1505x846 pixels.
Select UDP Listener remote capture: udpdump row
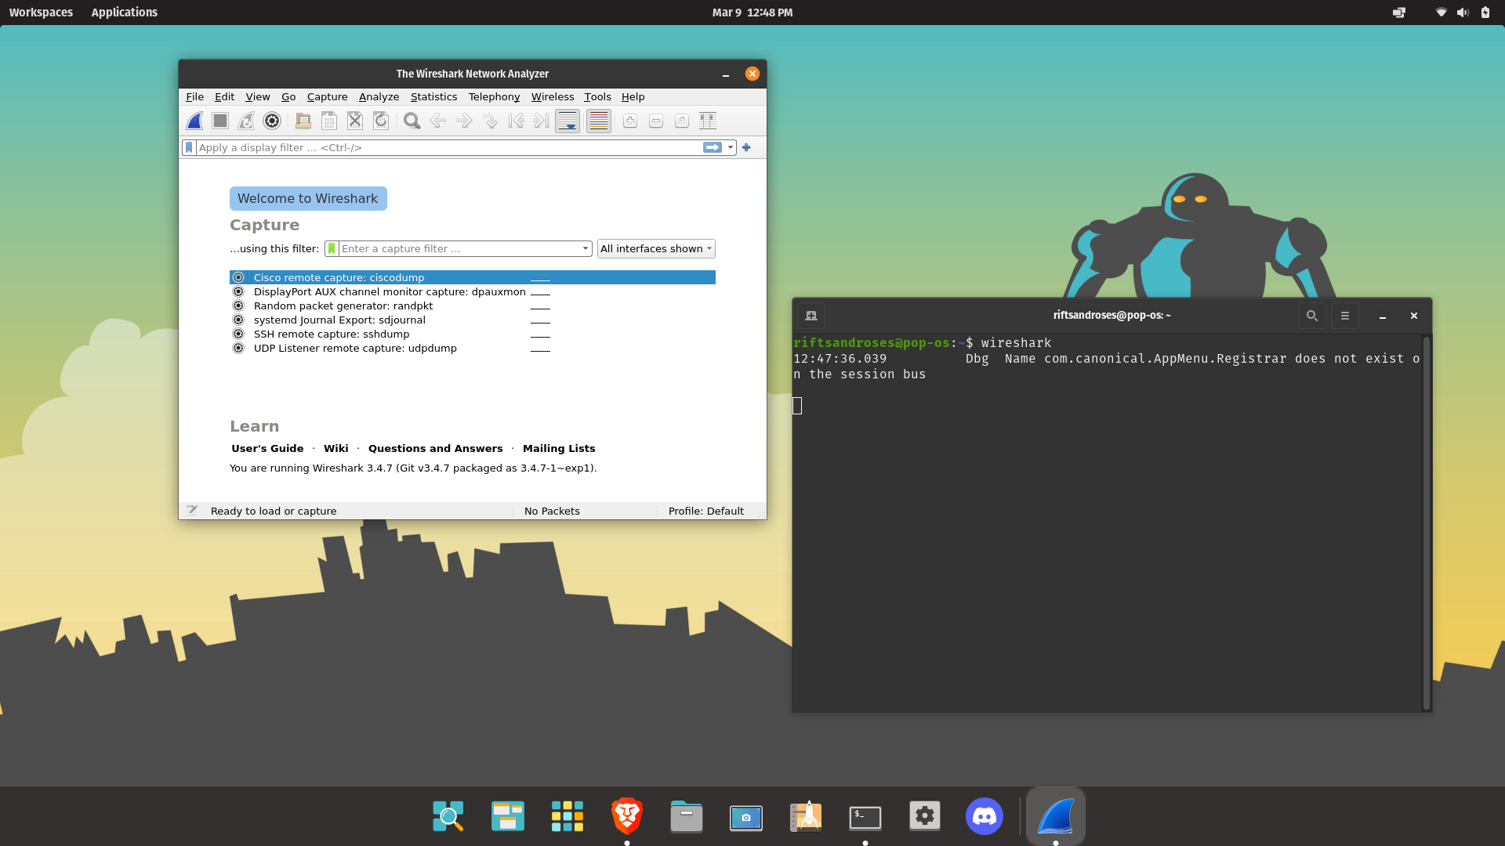pos(473,348)
